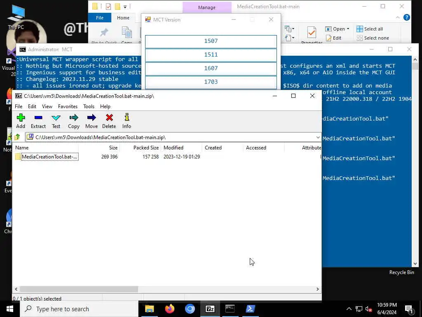
Task: Click right arrow of 7-Zip horizontal scrollbar
Action: point(318,289)
